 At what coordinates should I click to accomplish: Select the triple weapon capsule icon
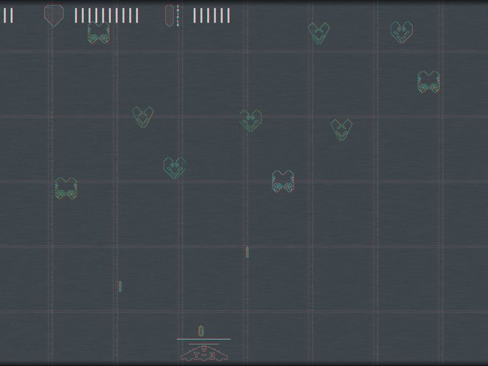pos(170,16)
